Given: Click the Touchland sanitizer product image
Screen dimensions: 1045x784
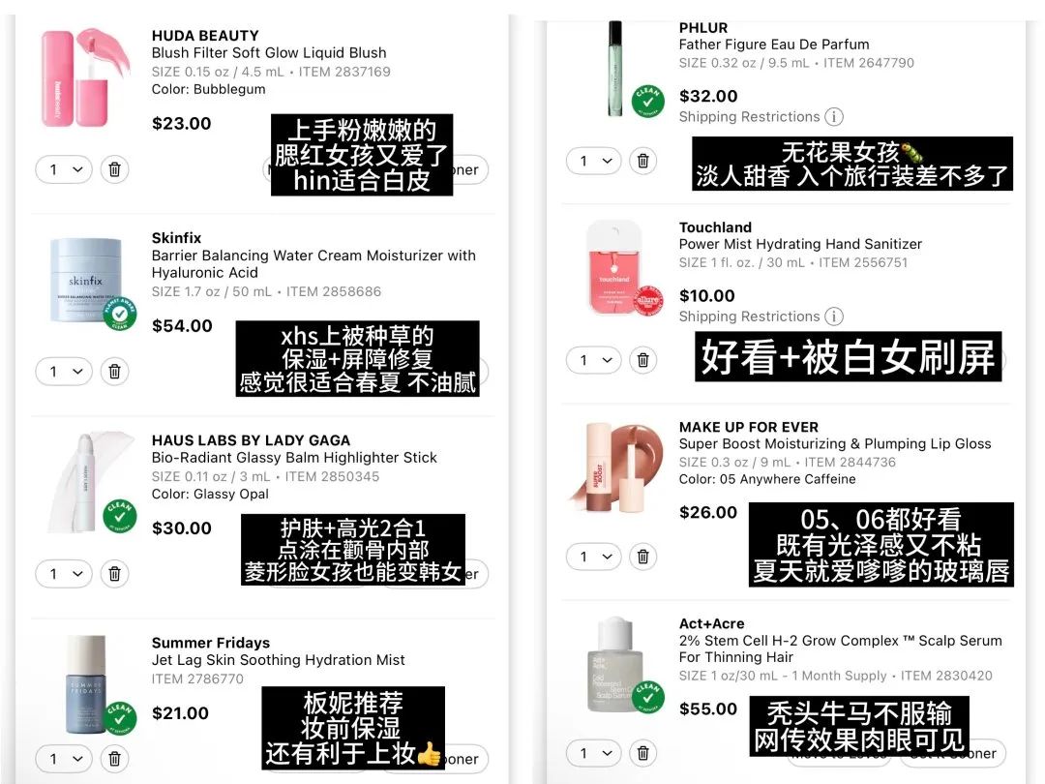Looking at the screenshot, I should pyautogui.click(x=615, y=268).
